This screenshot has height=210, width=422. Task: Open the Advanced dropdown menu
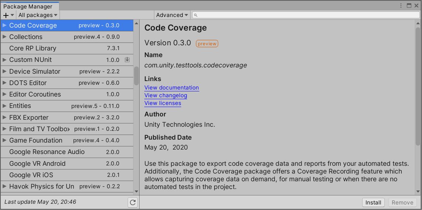(x=172, y=15)
